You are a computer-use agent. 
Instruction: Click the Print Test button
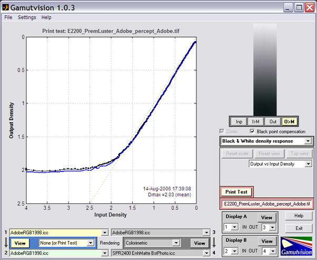tap(236, 192)
